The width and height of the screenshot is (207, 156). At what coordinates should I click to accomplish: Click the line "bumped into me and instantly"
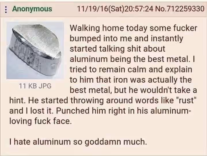pos(126,39)
